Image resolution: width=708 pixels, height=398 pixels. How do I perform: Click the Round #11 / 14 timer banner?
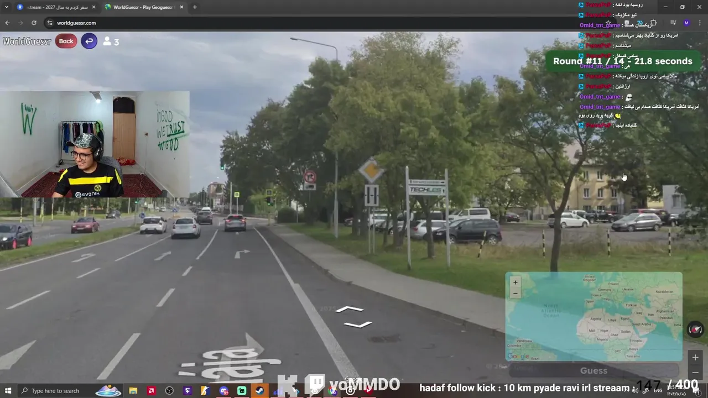pos(623,61)
